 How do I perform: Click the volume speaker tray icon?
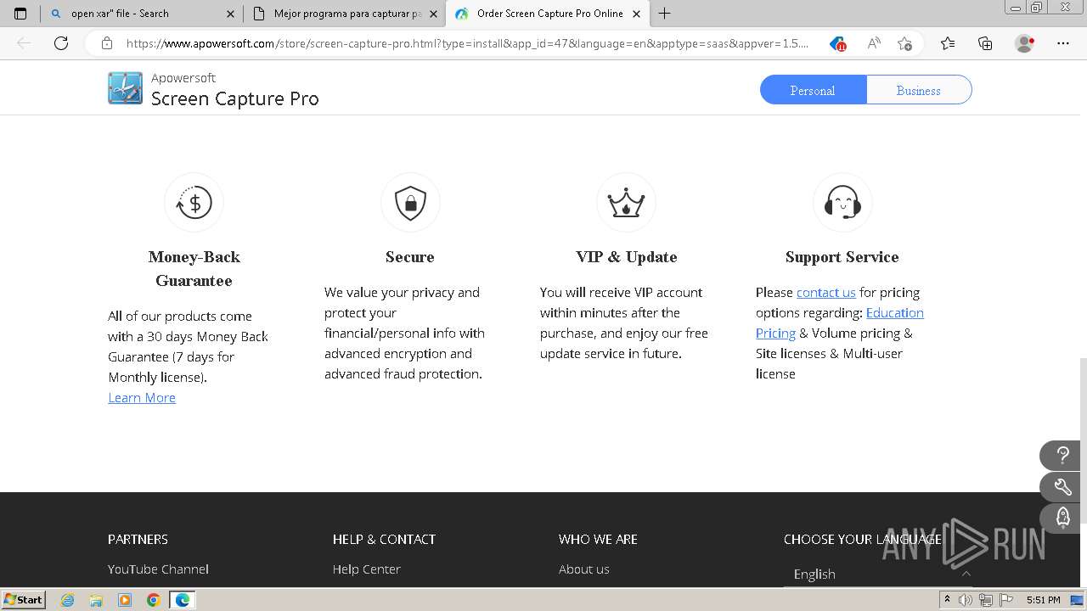966,600
